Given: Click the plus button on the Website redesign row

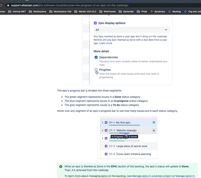Looking at the screenshot, I should tap(154, 130).
